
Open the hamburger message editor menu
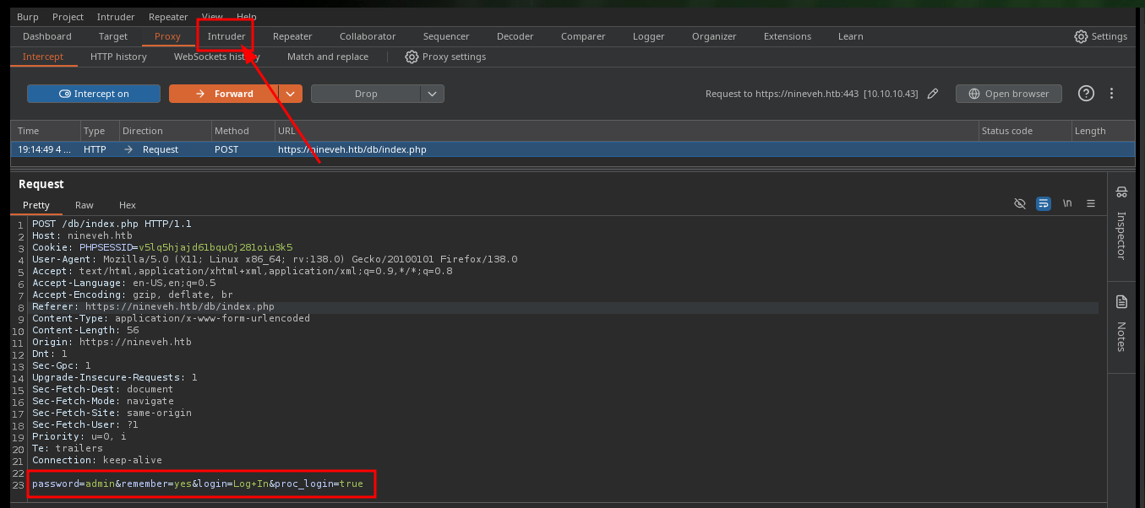[1091, 204]
